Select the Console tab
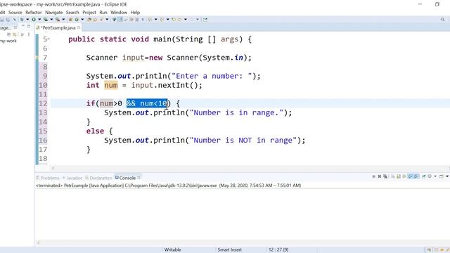Viewport: 450px width, 253px height. point(125,178)
